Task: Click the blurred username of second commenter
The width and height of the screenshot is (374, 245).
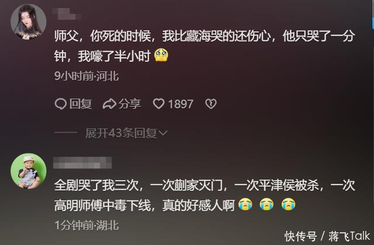Action: point(82,163)
